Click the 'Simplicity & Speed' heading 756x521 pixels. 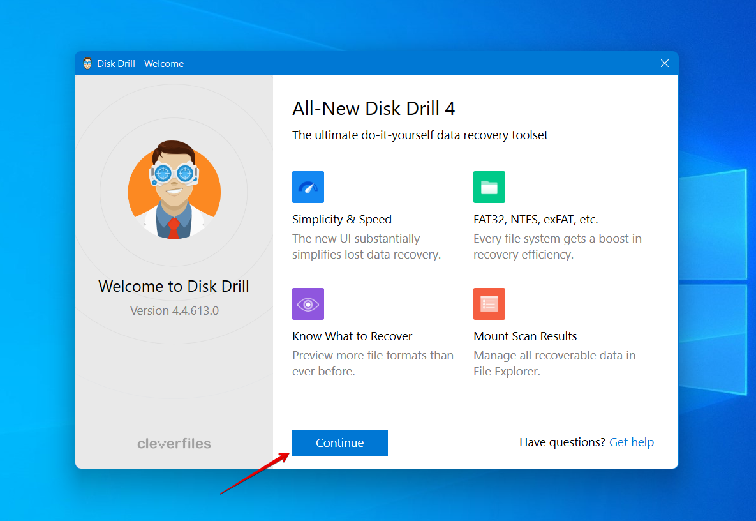tap(342, 220)
